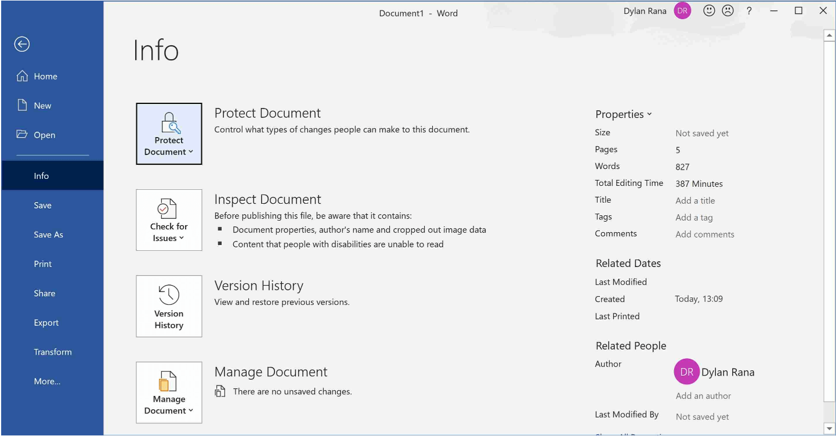The image size is (836, 436).
Task: Click the Home icon in sidebar
Action: tap(21, 75)
